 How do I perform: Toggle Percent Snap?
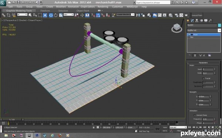pyautogui.click(x=103, y=15)
